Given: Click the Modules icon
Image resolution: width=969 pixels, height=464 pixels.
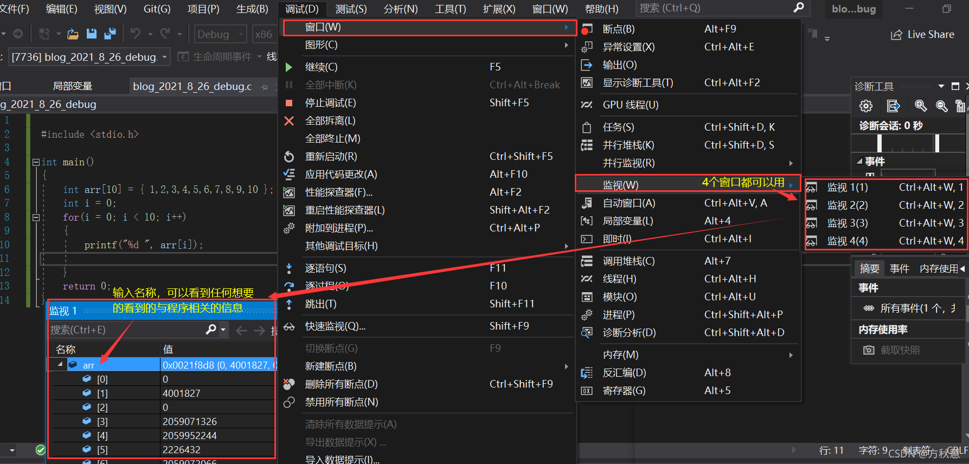Looking at the screenshot, I should click(586, 297).
